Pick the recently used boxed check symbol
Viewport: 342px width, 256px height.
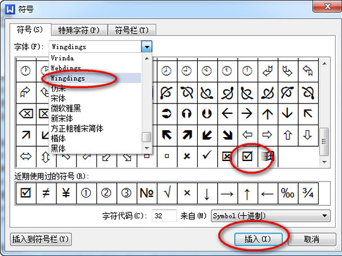26,193
